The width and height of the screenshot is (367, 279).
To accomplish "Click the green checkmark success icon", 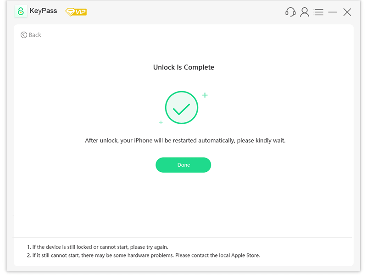I will pyautogui.click(x=182, y=108).
